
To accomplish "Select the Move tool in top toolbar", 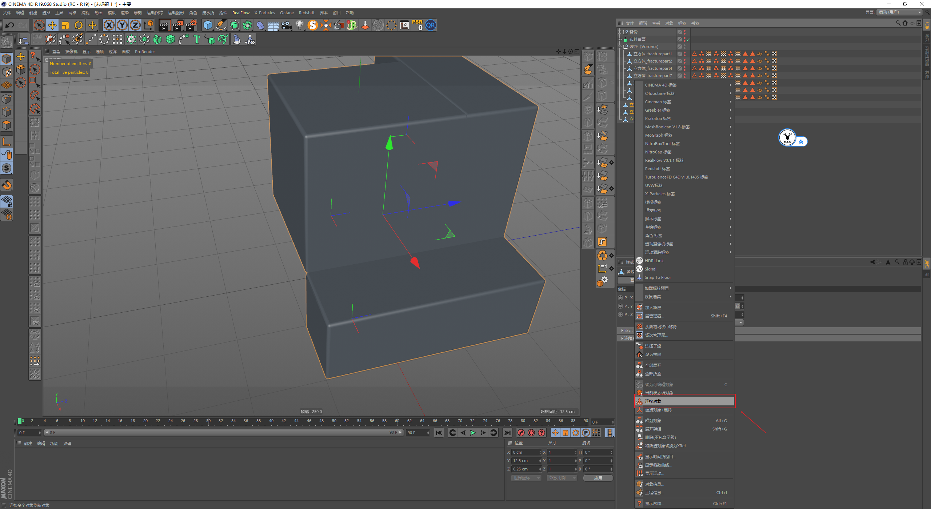I will (52, 25).
